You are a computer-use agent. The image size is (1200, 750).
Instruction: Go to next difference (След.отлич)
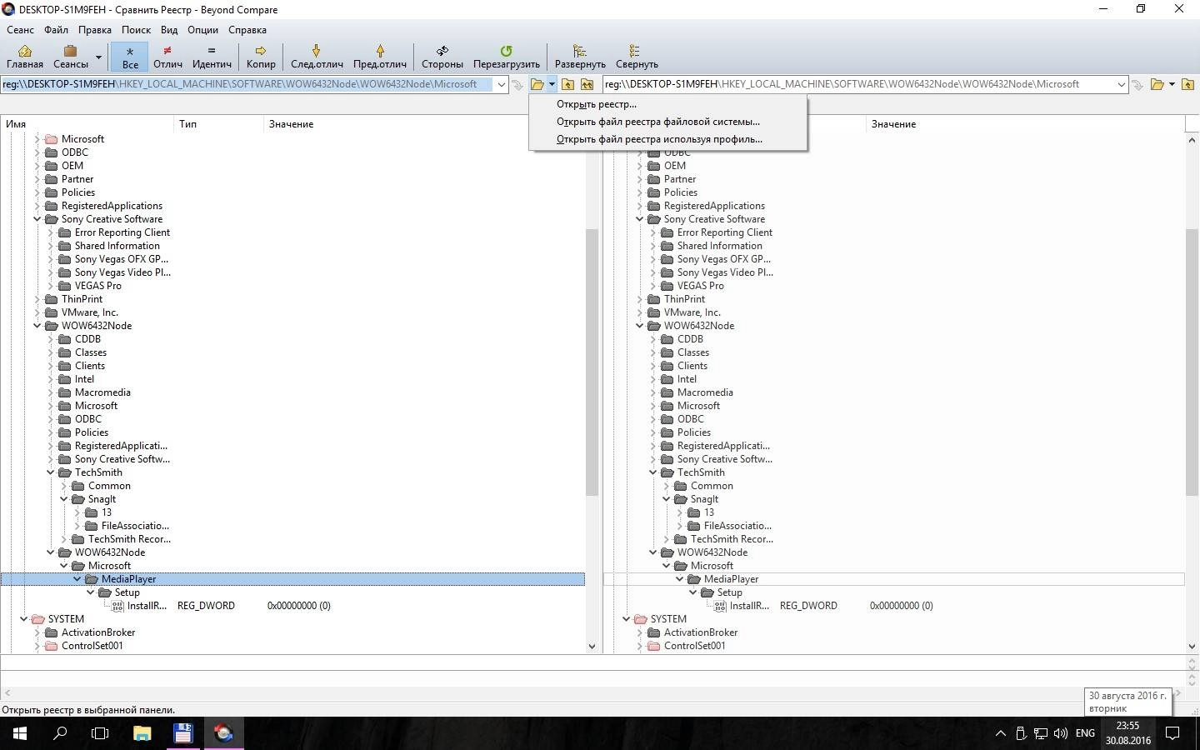[x=317, y=57]
